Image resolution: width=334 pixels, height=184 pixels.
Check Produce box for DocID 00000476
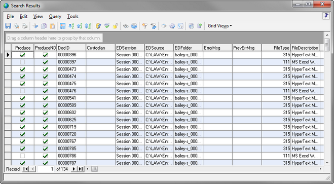click(22, 91)
